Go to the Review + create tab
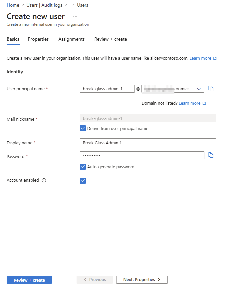The width and height of the screenshot is (238, 288). click(x=111, y=39)
